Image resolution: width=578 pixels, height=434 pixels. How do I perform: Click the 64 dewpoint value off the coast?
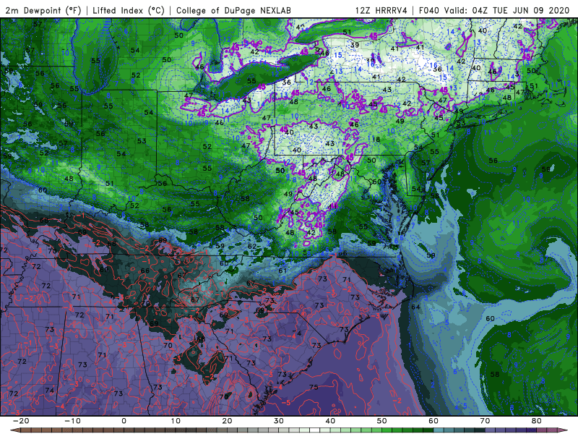(x=416, y=307)
